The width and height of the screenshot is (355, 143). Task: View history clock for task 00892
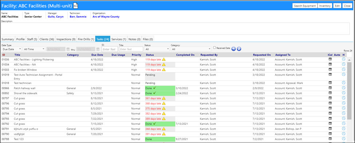(343, 93)
